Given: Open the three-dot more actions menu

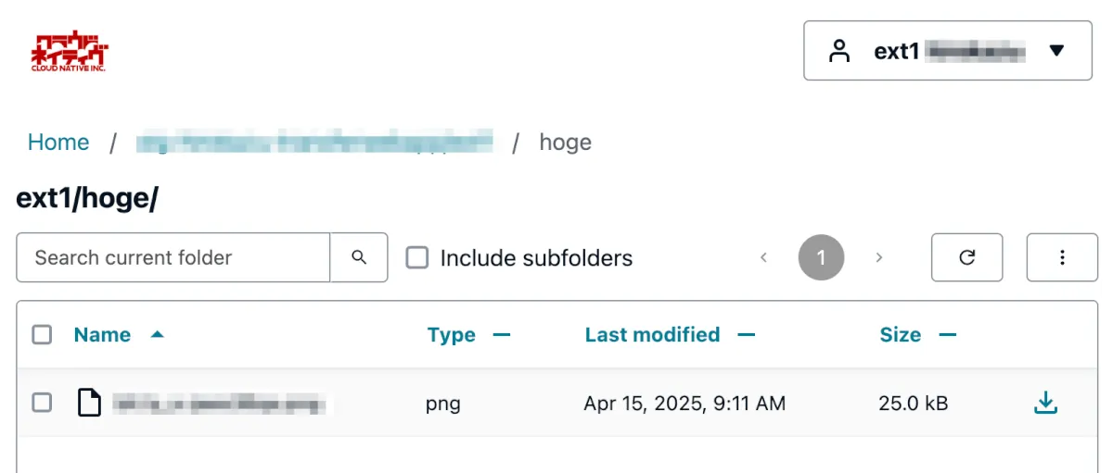Looking at the screenshot, I should (x=1062, y=257).
